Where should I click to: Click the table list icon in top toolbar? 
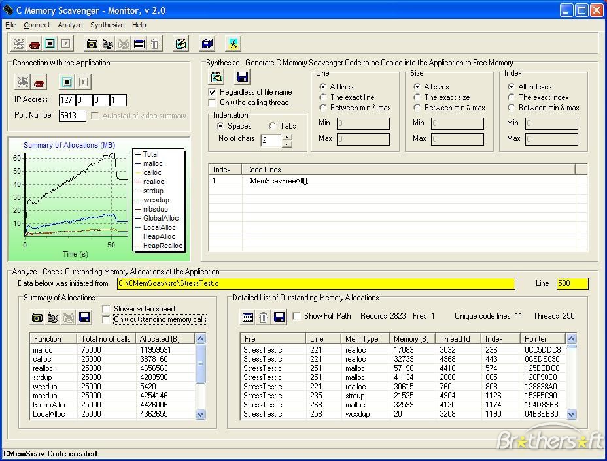139,44
